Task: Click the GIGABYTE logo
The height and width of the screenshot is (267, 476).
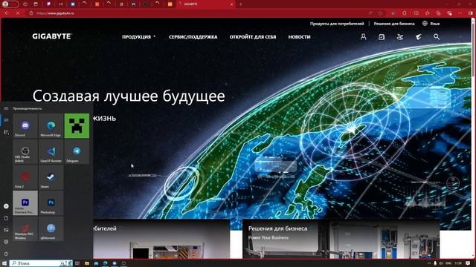Action: pyautogui.click(x=52, y=36)
